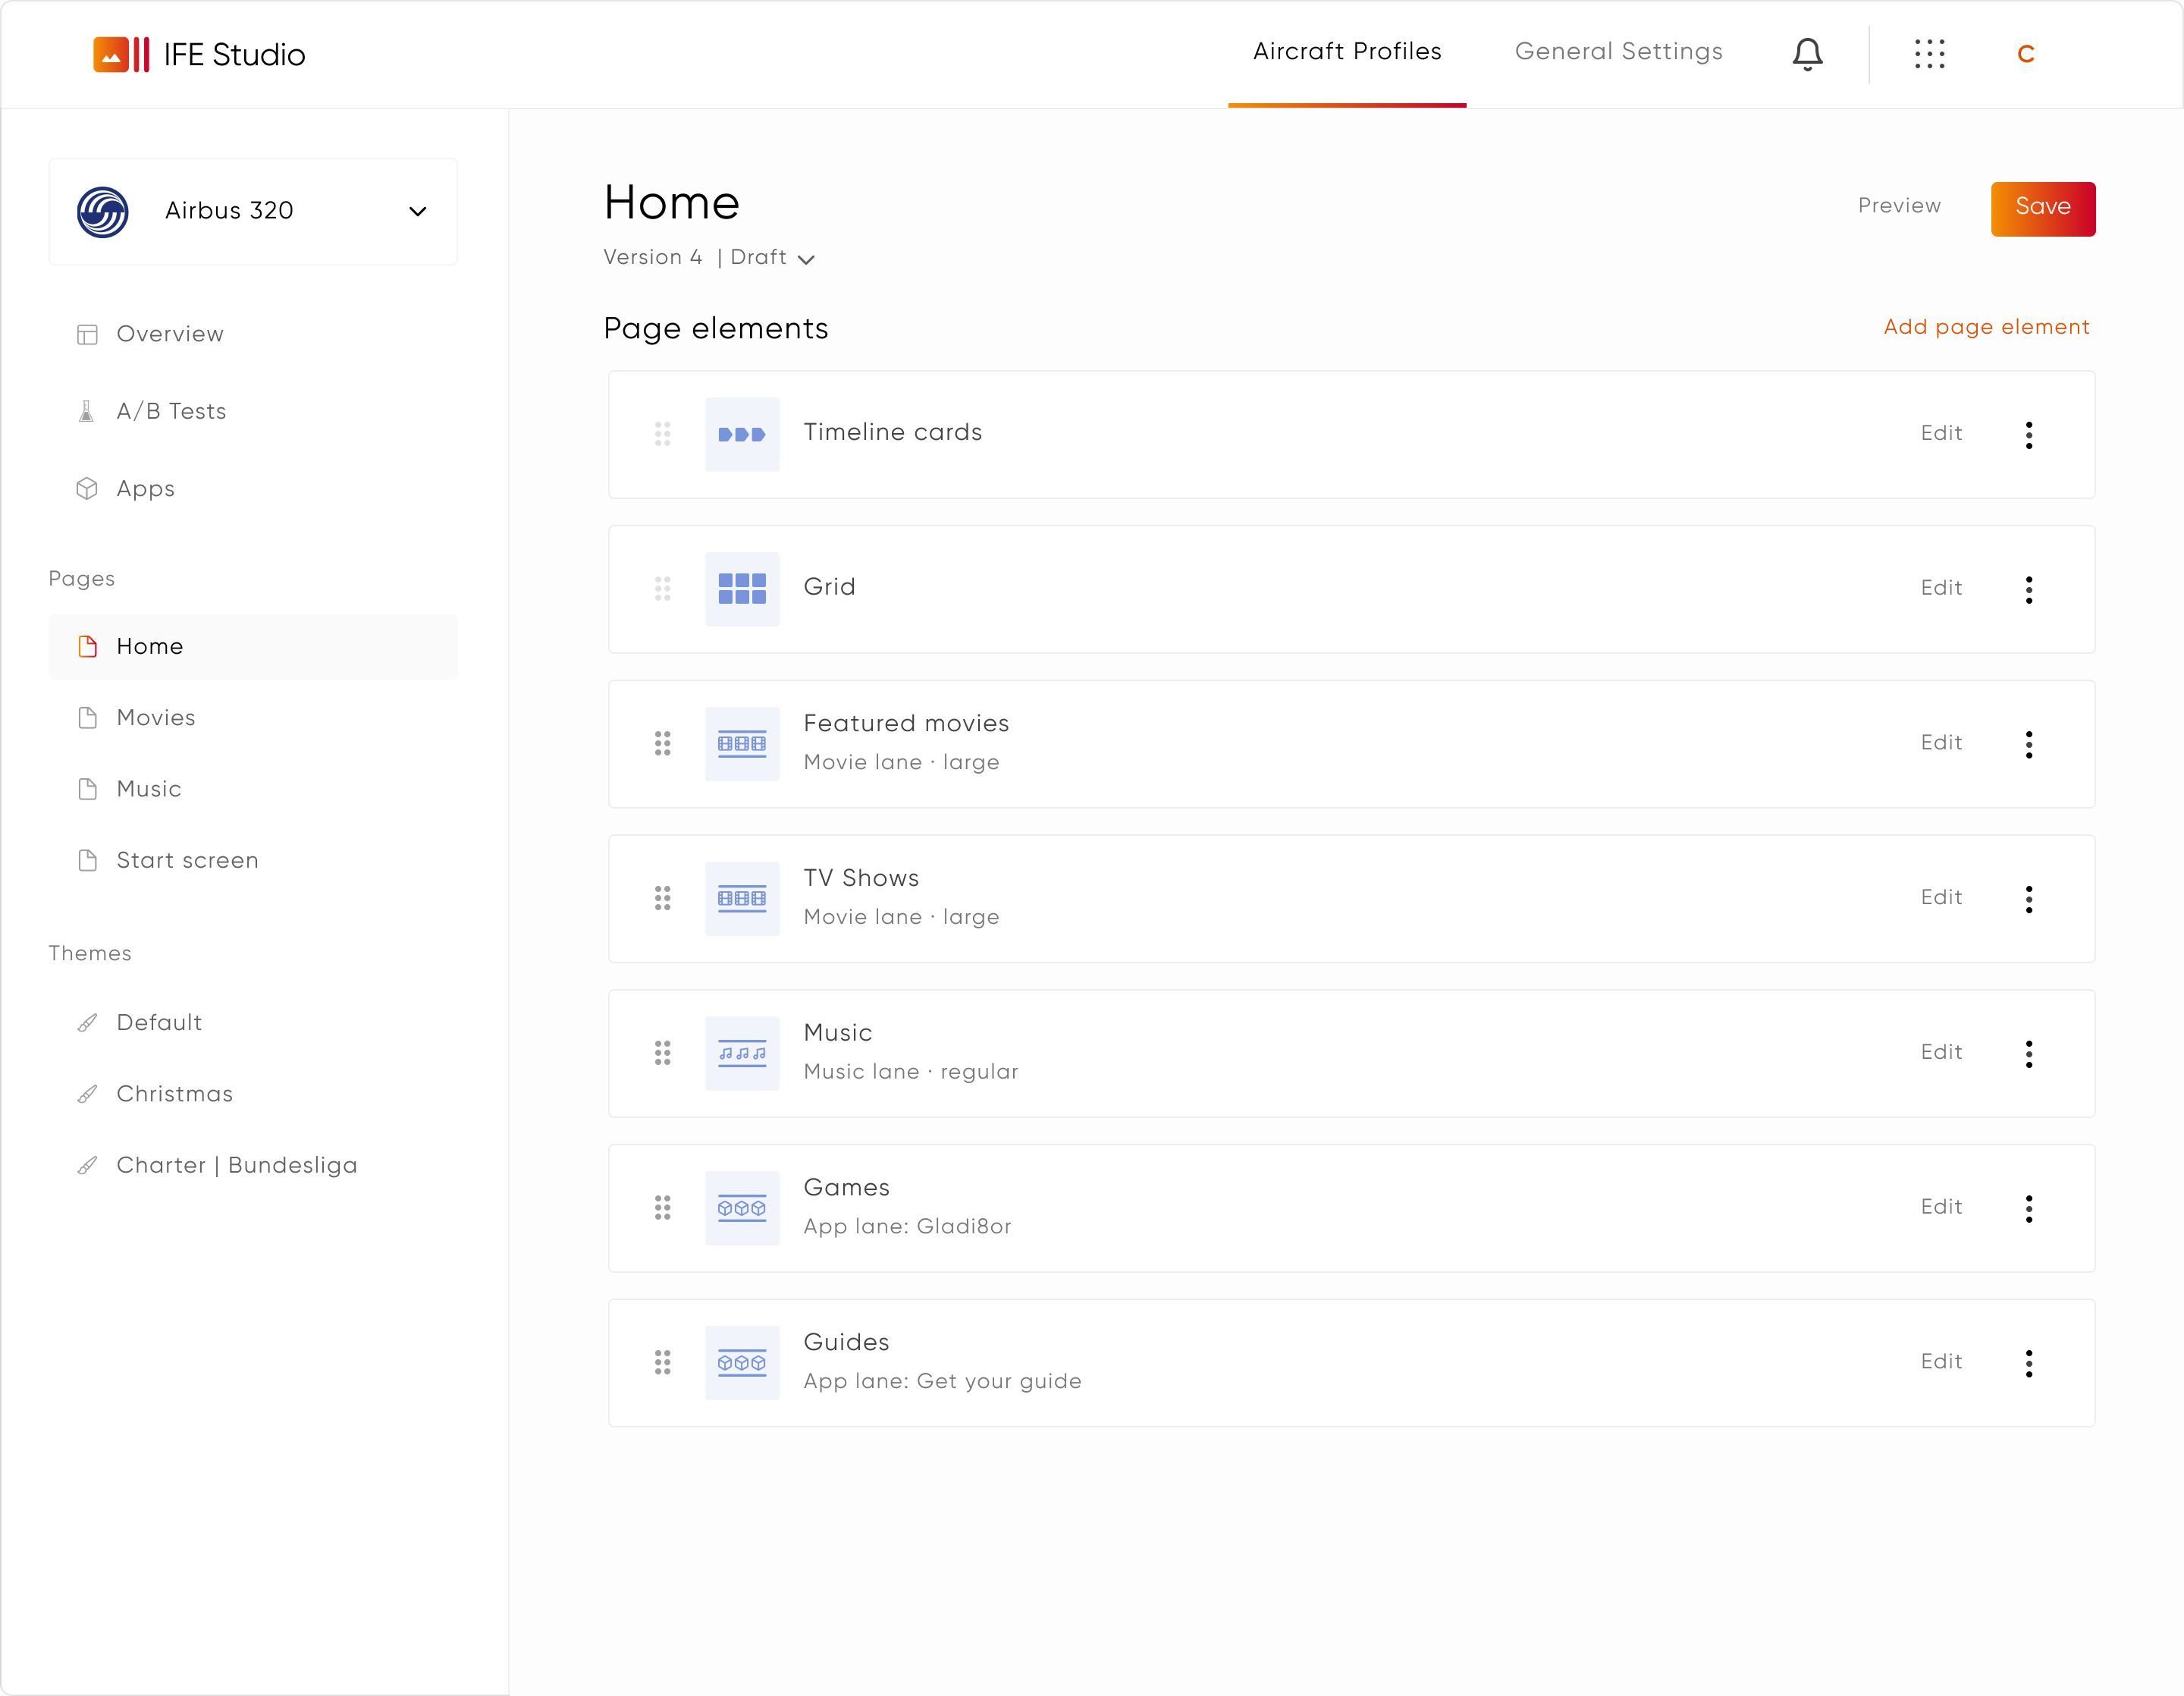
Task: Click the Save button
Action: pyautogui.click(x=2043, y=208)
